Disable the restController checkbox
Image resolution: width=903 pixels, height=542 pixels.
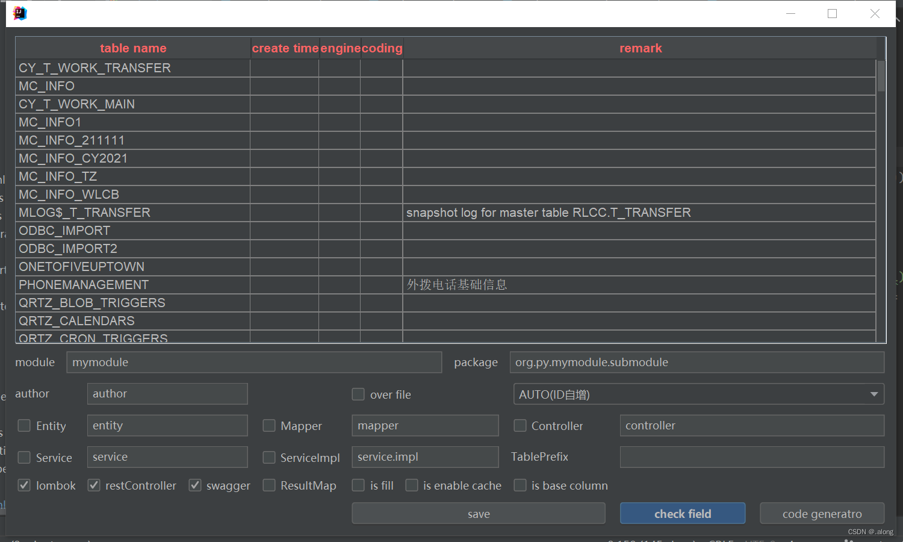pyautogui.click(x=94, y=485)
